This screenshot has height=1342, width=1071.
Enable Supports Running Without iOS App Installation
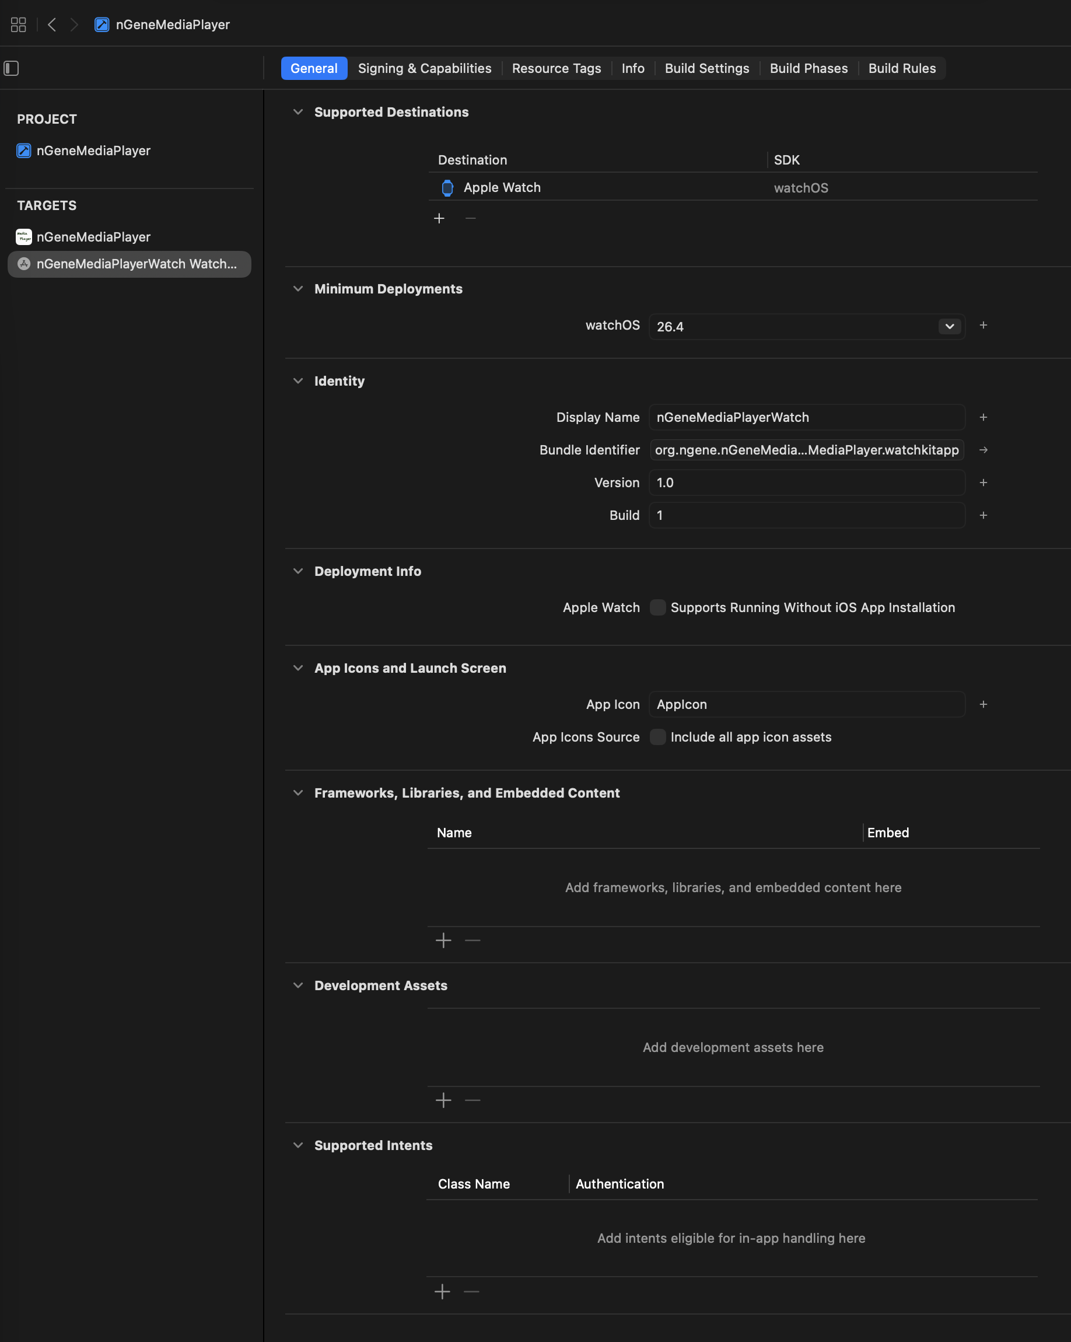click(658, 607)
